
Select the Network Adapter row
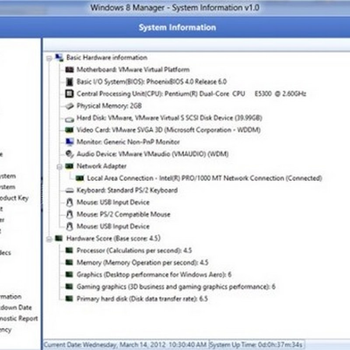point(101,166)
